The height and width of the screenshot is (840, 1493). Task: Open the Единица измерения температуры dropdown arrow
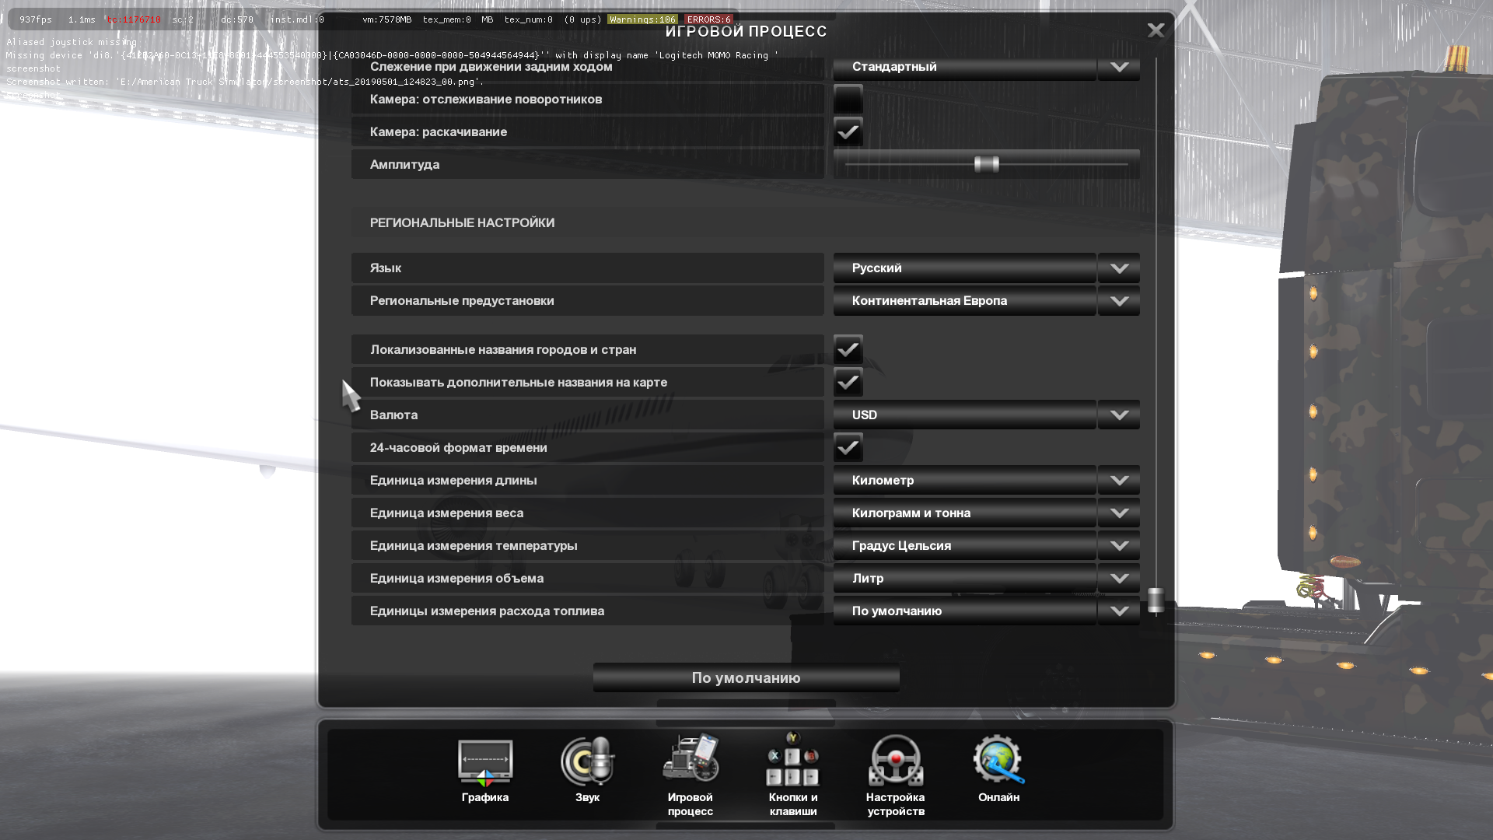pyautogui.click(x=1119, y=546)
